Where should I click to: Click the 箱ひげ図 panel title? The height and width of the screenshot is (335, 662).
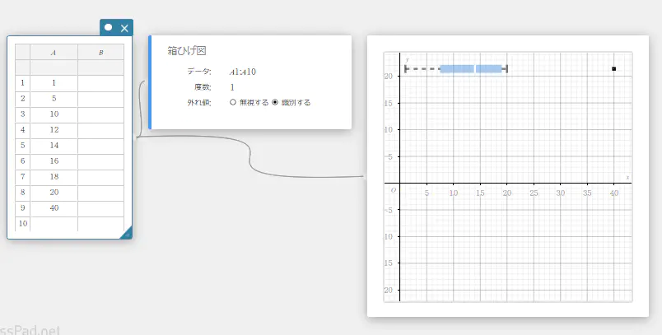[187, 51]
